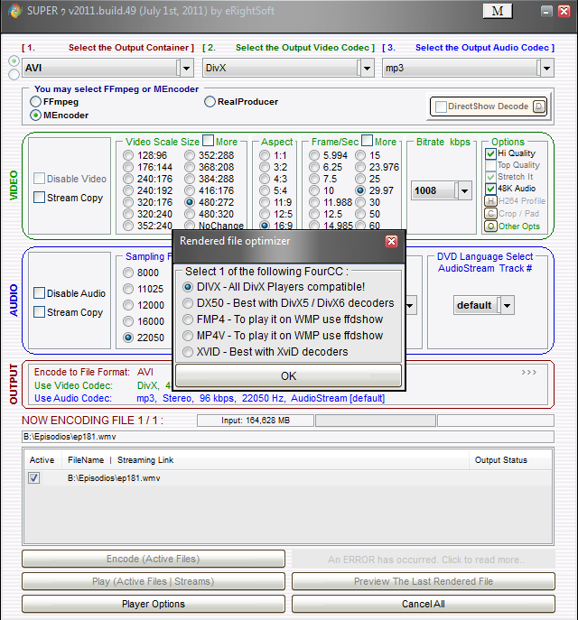The image size is (578, 620).
Task: Toggle the 48K Audio checkbox
Action: click(x=490, y=189)
